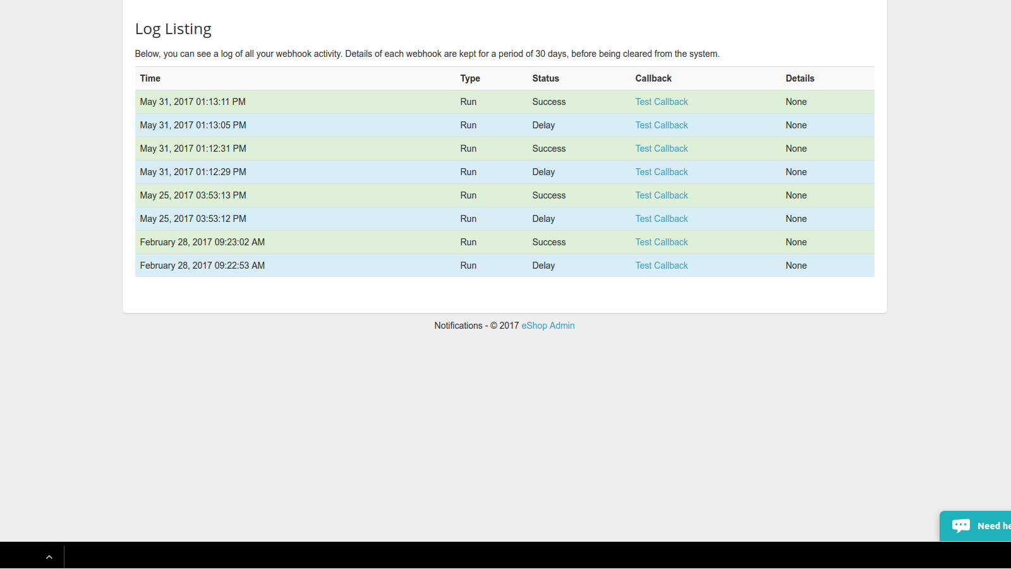Viewport: 1011px width, 569px height.
Task: Test Callback for the February 28 09:23:02 AM entry
Action: (661, 242)
